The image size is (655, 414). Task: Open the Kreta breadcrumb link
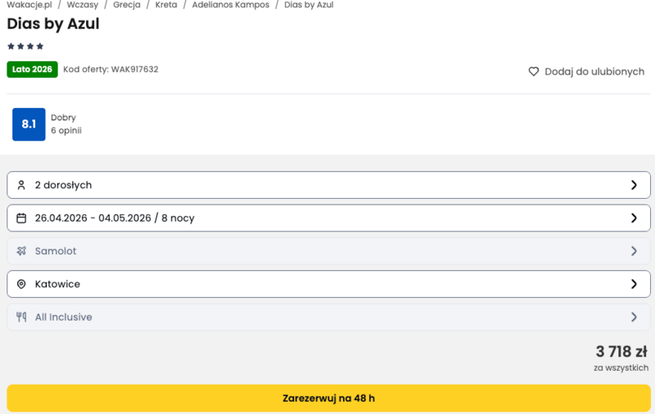pyautogui.click(x=166, y=5)
